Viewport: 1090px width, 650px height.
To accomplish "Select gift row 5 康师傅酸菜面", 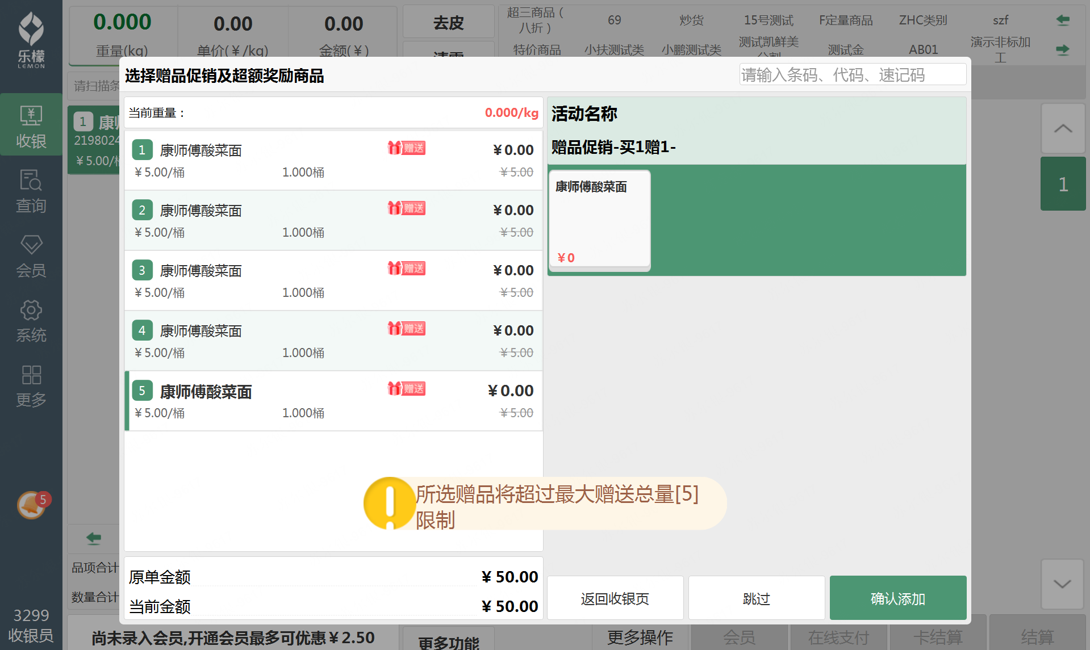I will tap(333, 401).
